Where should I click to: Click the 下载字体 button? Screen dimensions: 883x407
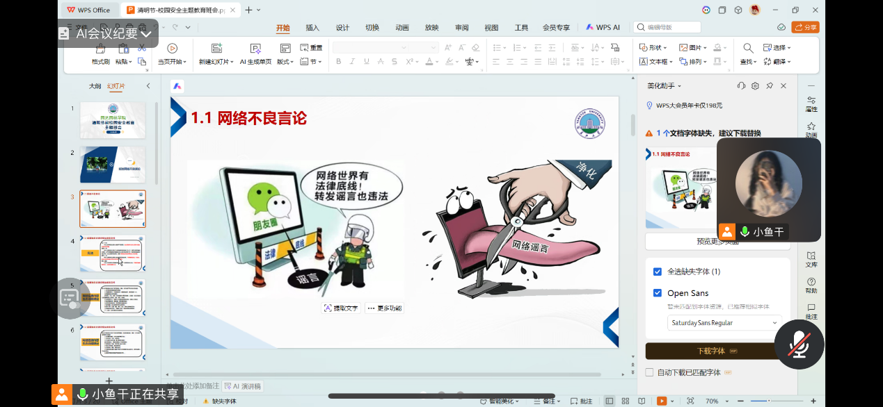(711, 351)
